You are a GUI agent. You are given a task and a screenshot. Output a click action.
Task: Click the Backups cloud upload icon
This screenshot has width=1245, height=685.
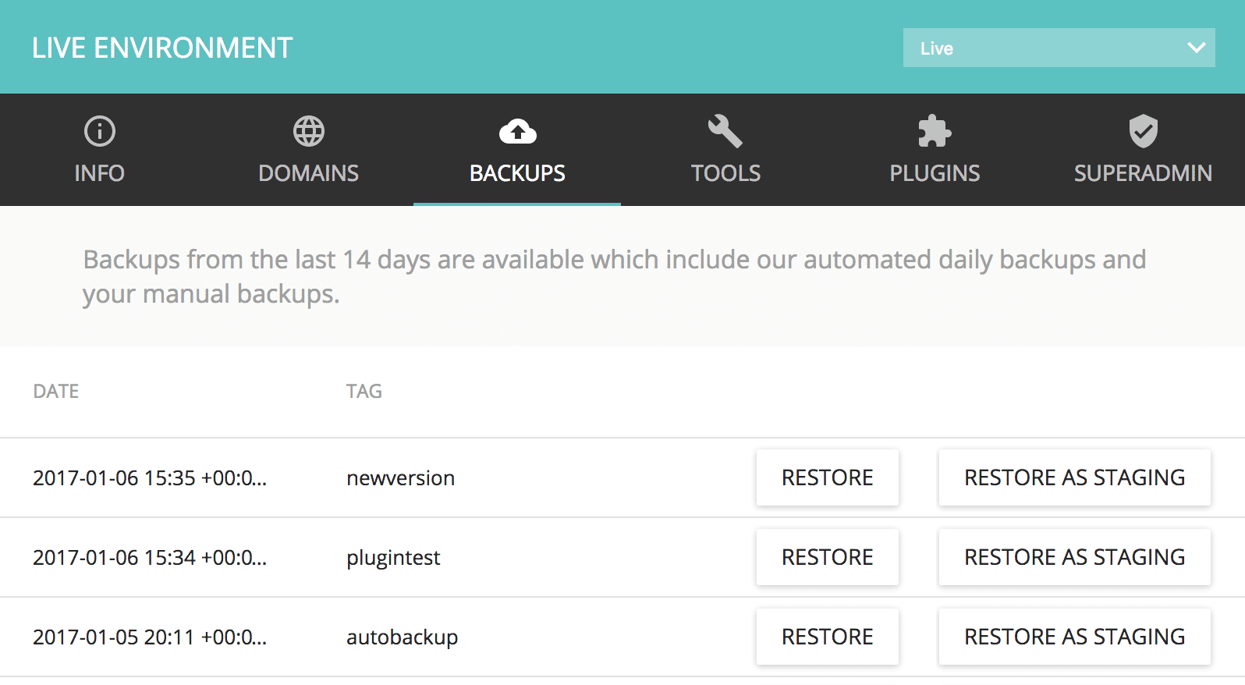pyautogui.click(x=517, y=131)
